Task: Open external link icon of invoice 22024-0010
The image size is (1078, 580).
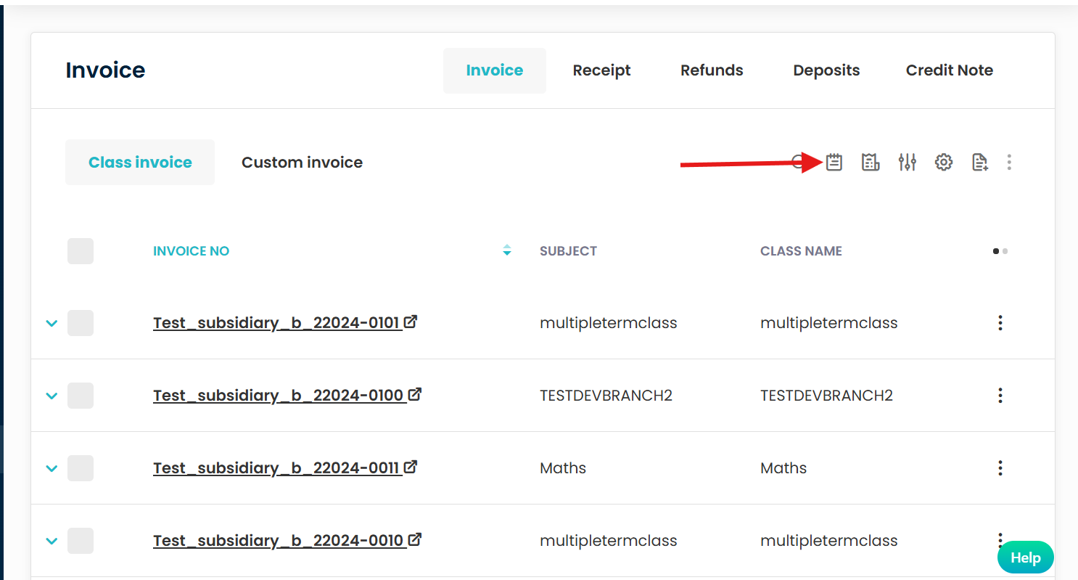Action: pyautogui.click(x=414, y=539)
